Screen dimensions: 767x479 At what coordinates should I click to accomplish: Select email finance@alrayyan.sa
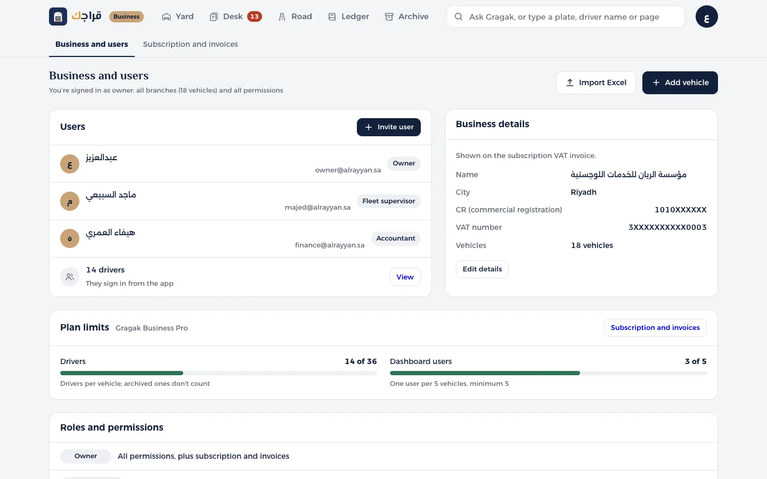(330, 245)
